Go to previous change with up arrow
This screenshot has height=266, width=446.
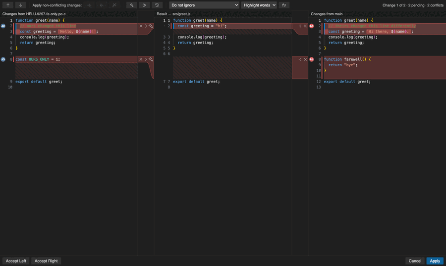pos(8,5)
